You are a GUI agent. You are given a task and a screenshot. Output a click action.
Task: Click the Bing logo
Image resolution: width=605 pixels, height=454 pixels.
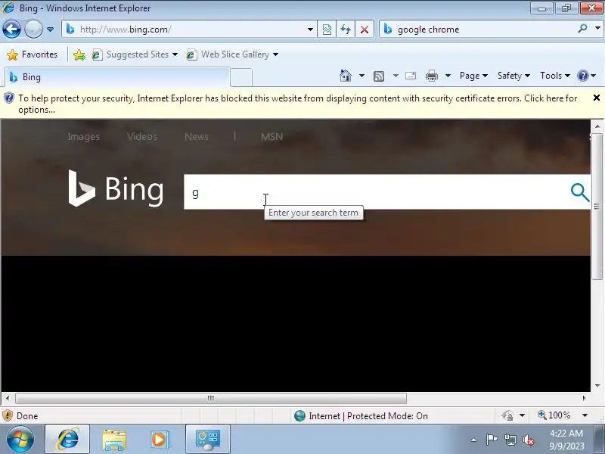116,189
